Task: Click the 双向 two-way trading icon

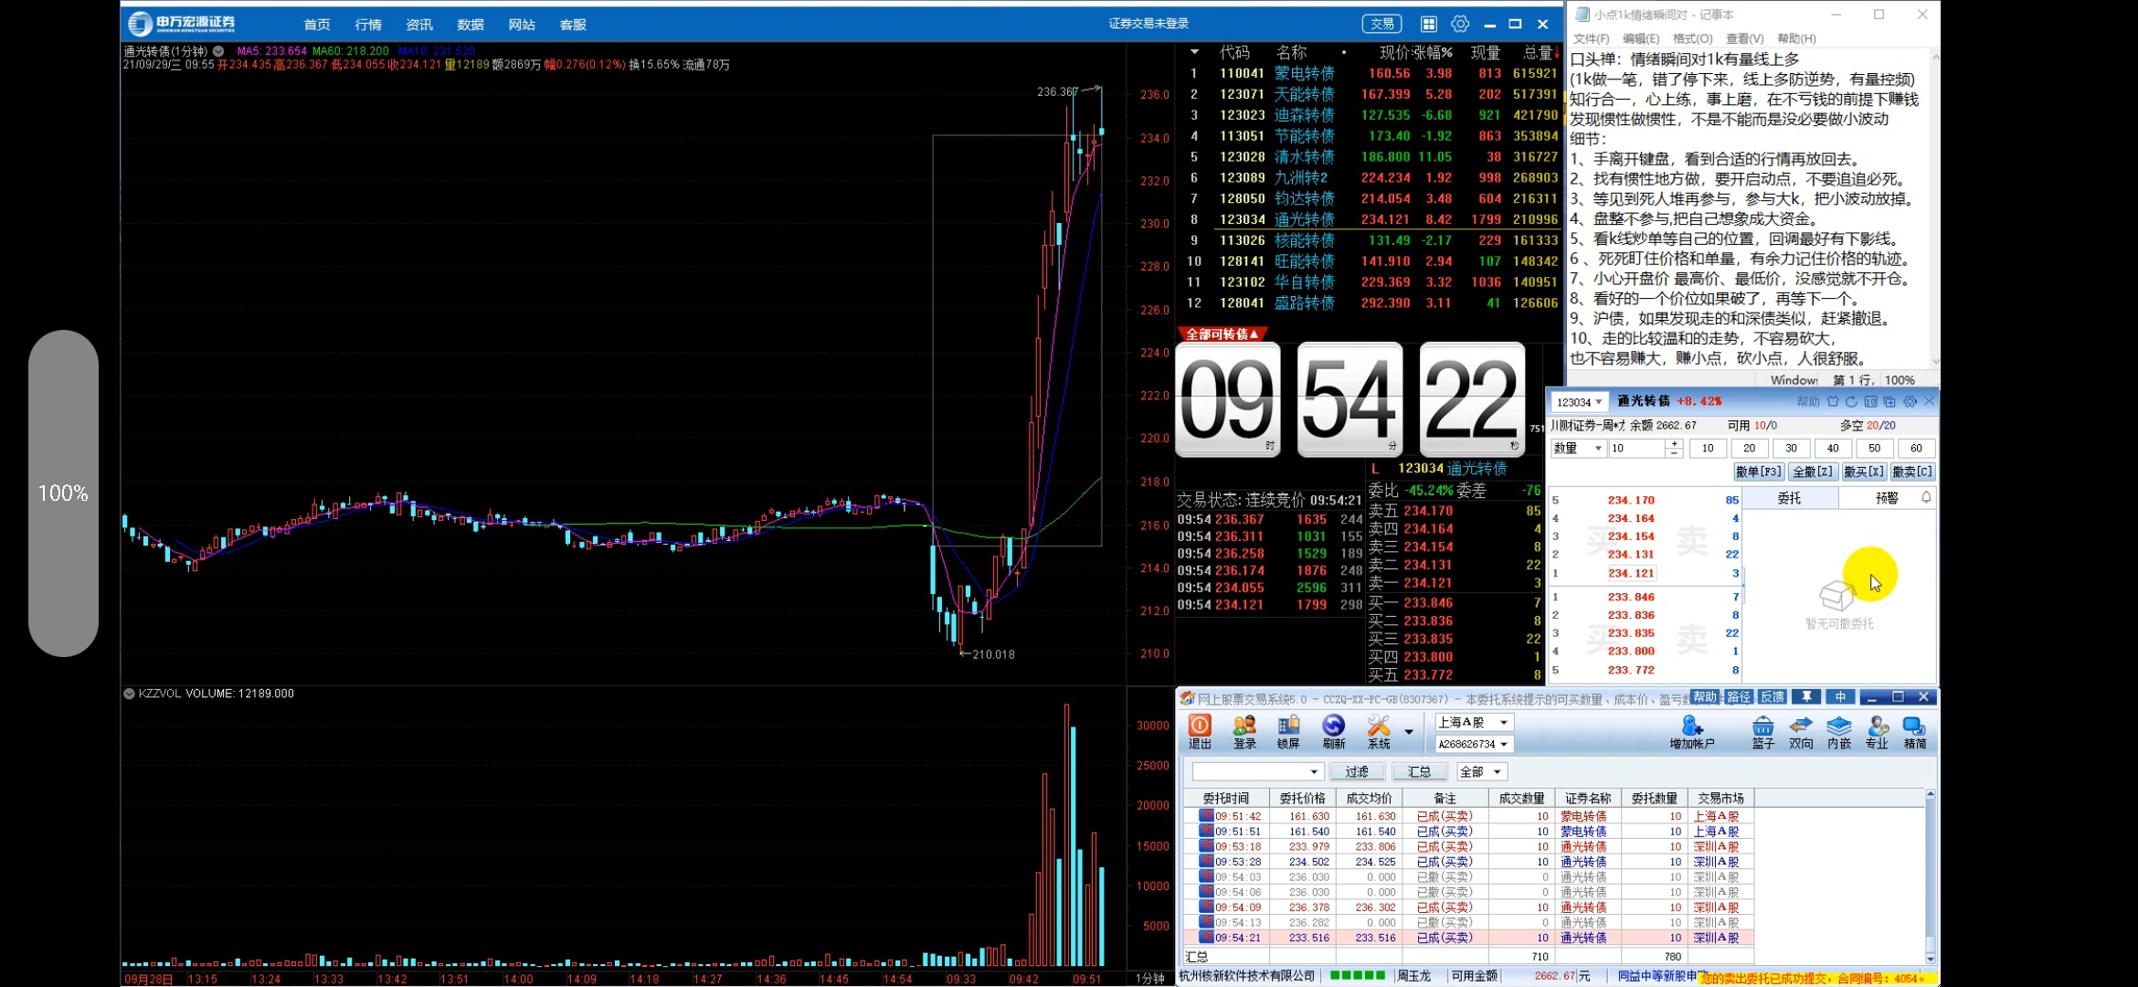Action: point(1801,731)
